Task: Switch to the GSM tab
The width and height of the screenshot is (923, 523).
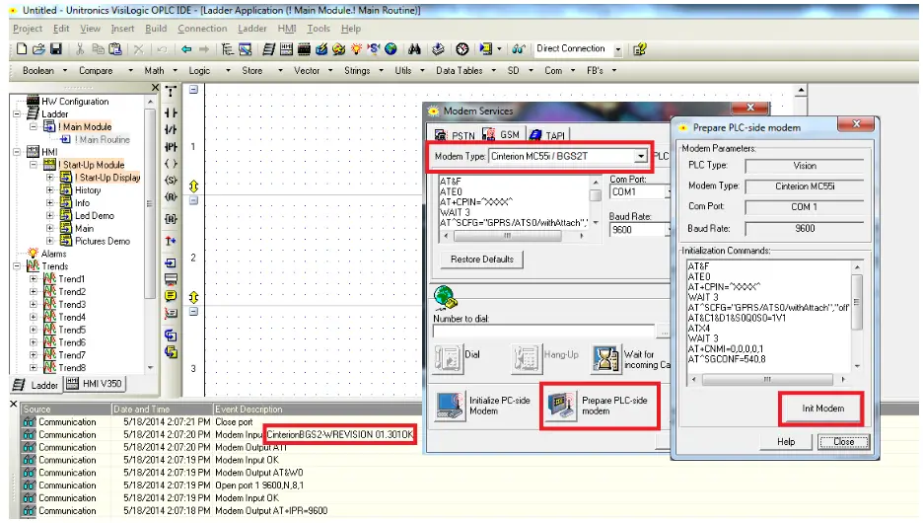Action: tap(502, 135)
